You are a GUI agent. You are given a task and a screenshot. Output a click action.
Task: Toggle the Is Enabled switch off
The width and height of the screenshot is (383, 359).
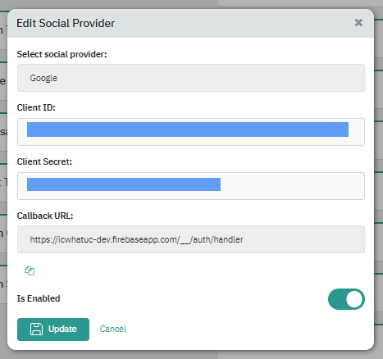pos(346,299)
